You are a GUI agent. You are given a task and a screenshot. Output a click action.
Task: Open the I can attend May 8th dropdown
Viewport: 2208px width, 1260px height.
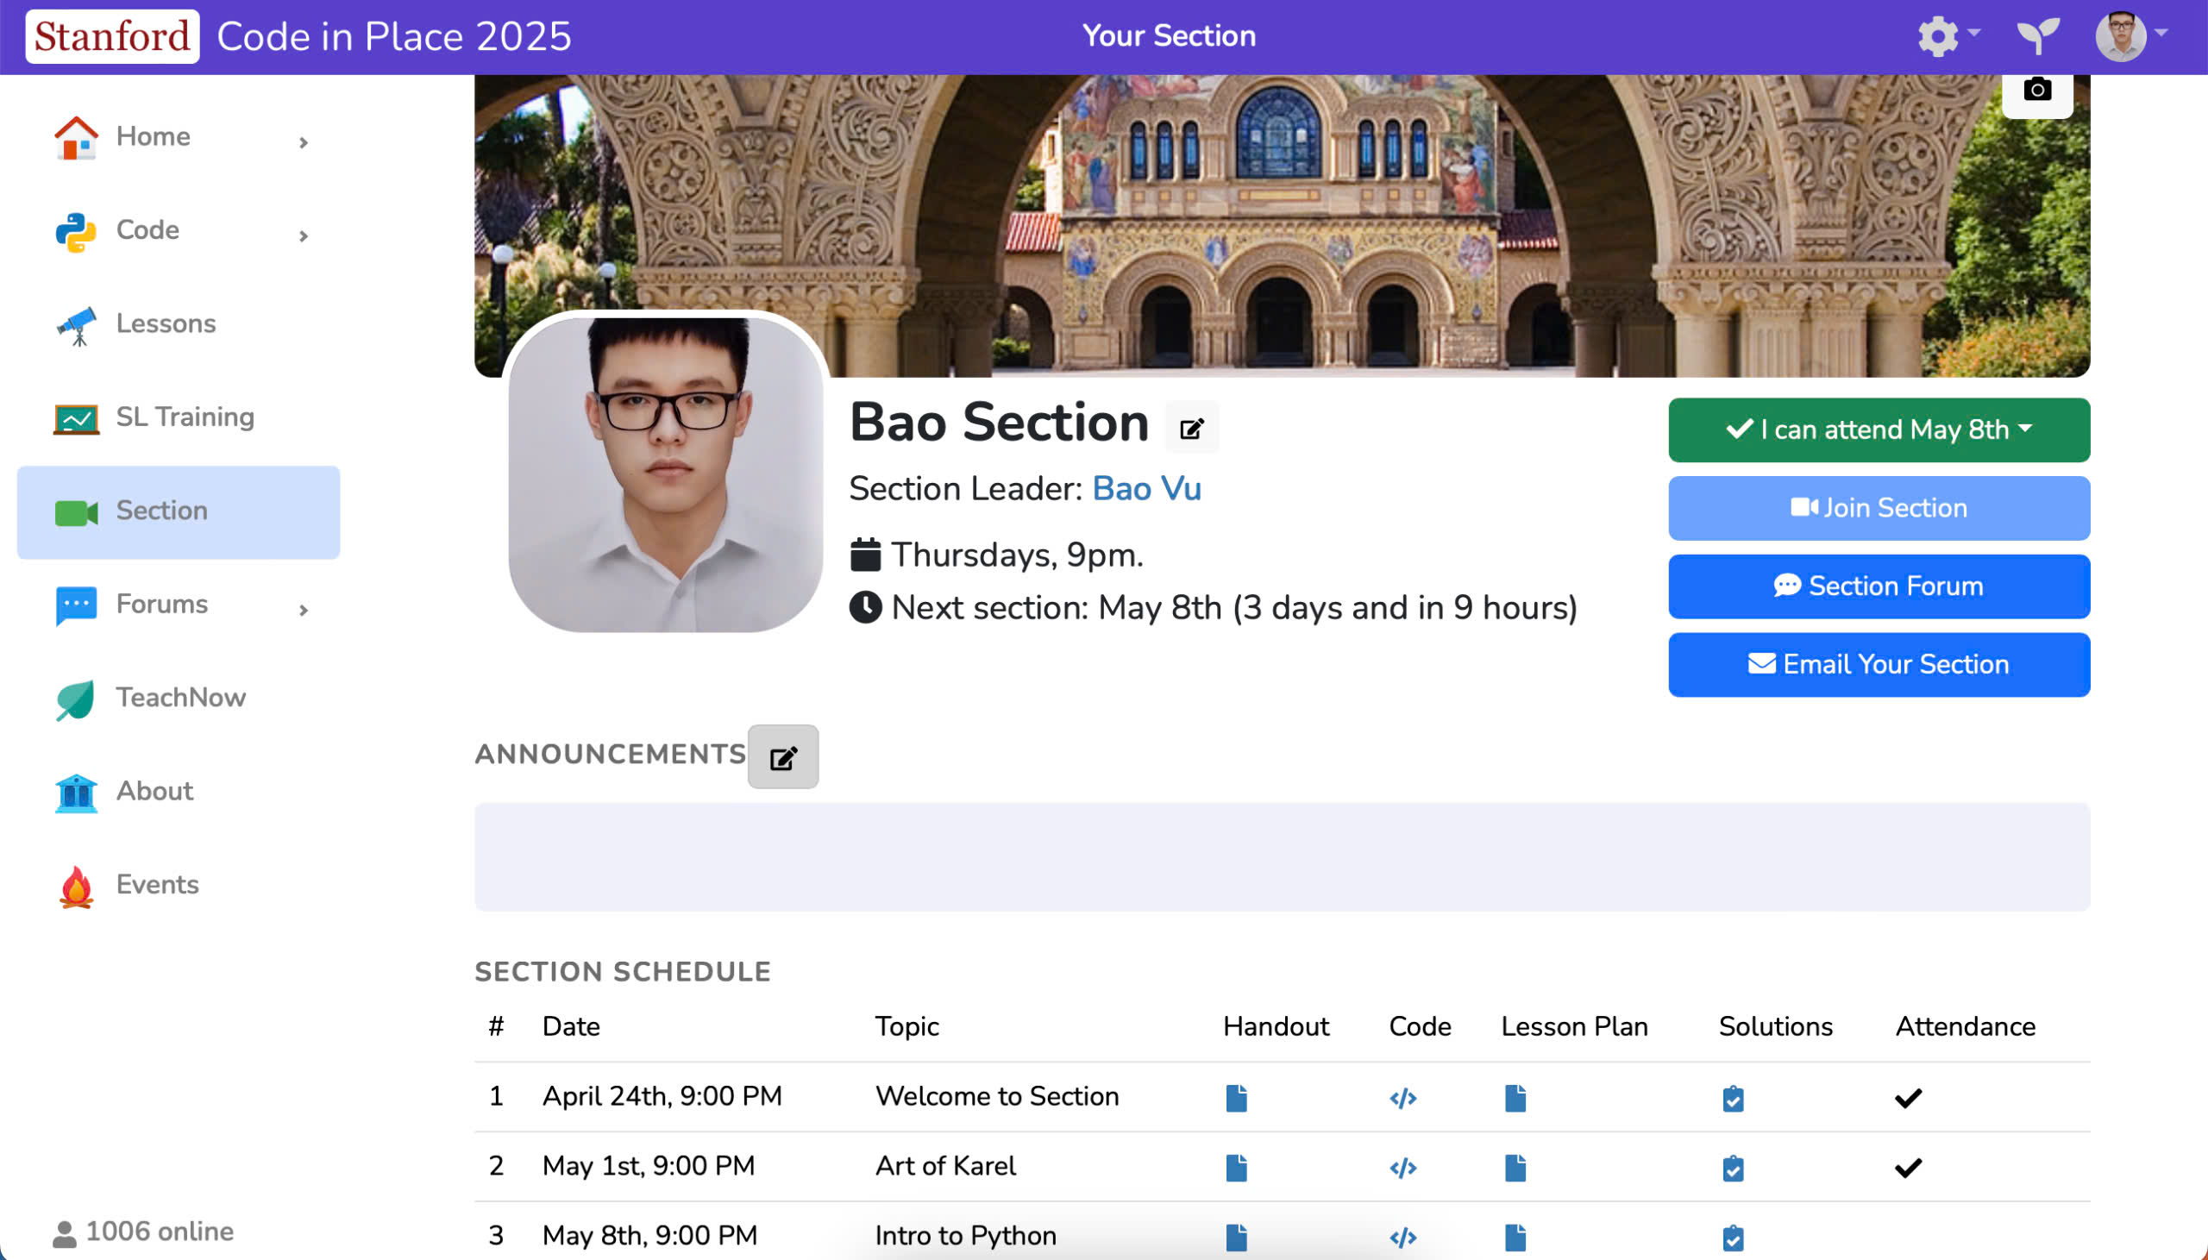pos(1879,430)
